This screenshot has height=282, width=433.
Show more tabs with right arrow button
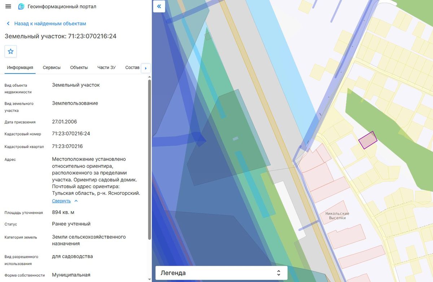click(146, 68)
